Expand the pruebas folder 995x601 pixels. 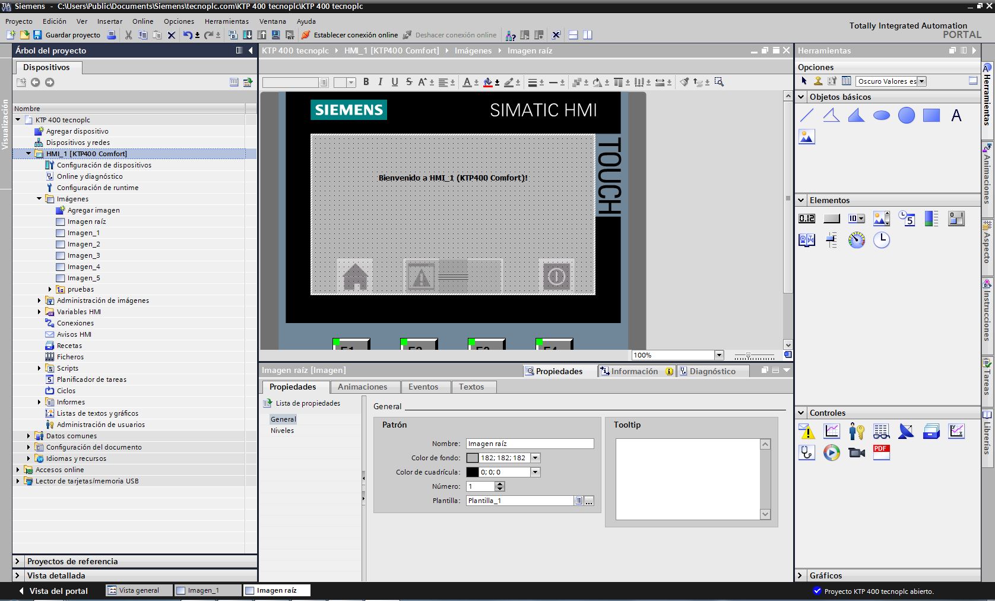[50, 289]
